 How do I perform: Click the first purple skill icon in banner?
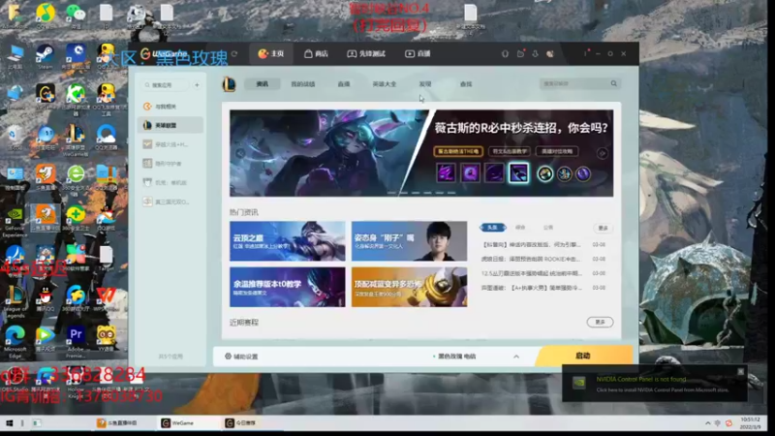(x=446, y=173)
